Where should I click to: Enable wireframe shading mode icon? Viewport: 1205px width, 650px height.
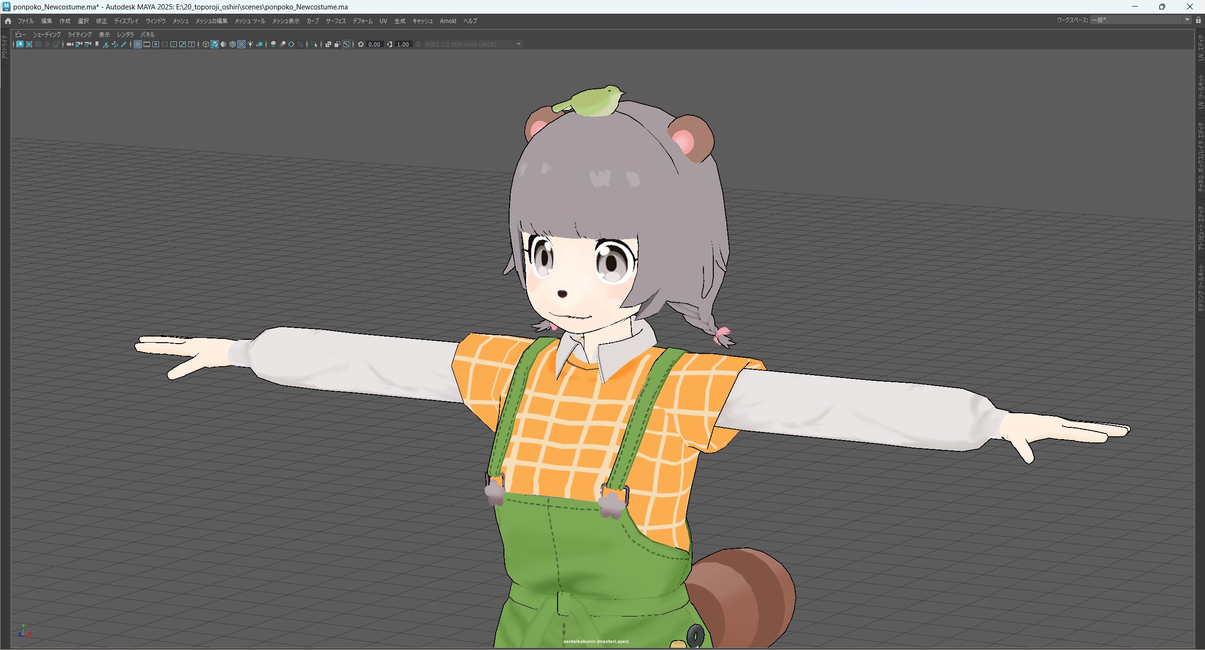point(206,44)
